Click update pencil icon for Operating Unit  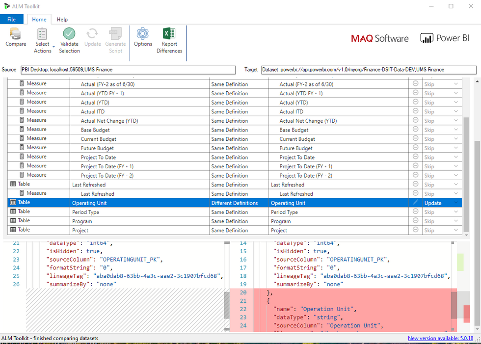click(x=415, y=202)
